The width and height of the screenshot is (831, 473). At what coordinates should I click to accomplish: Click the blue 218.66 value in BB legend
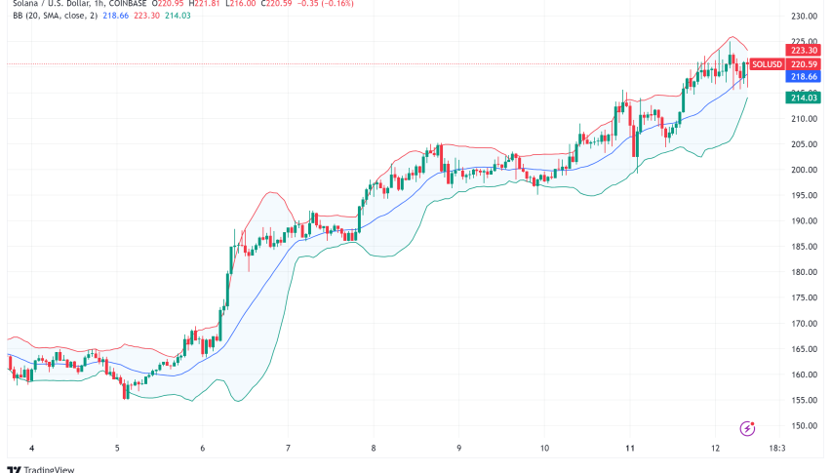click(115, 16)
